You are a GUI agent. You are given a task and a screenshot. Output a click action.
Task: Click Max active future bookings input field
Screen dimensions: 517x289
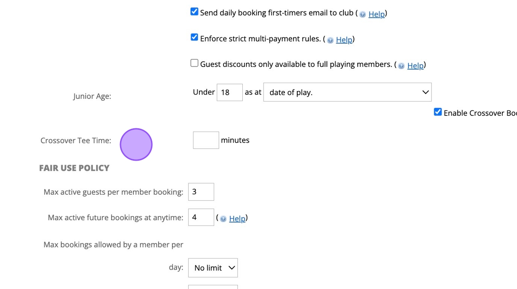[x=201, y=217]
